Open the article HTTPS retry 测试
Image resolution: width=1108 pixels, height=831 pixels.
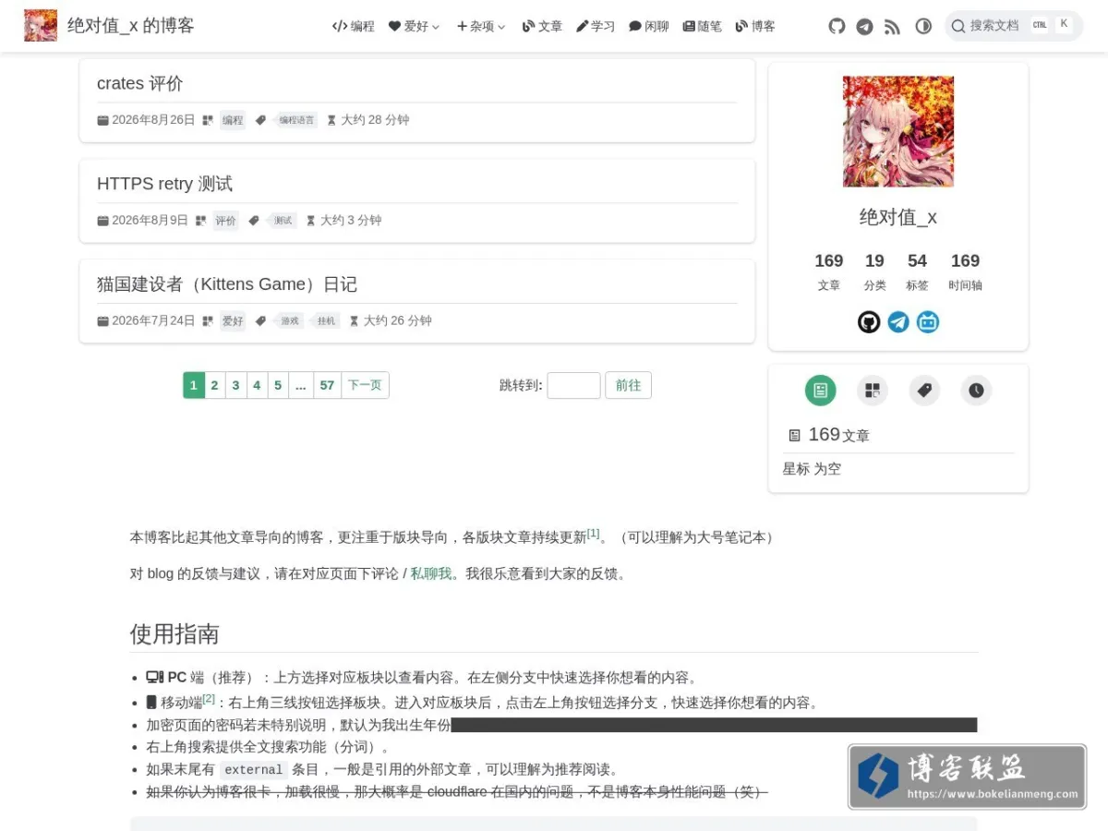click(164, 184)
